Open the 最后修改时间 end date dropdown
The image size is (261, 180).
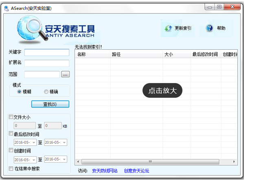tap(64, 143)
